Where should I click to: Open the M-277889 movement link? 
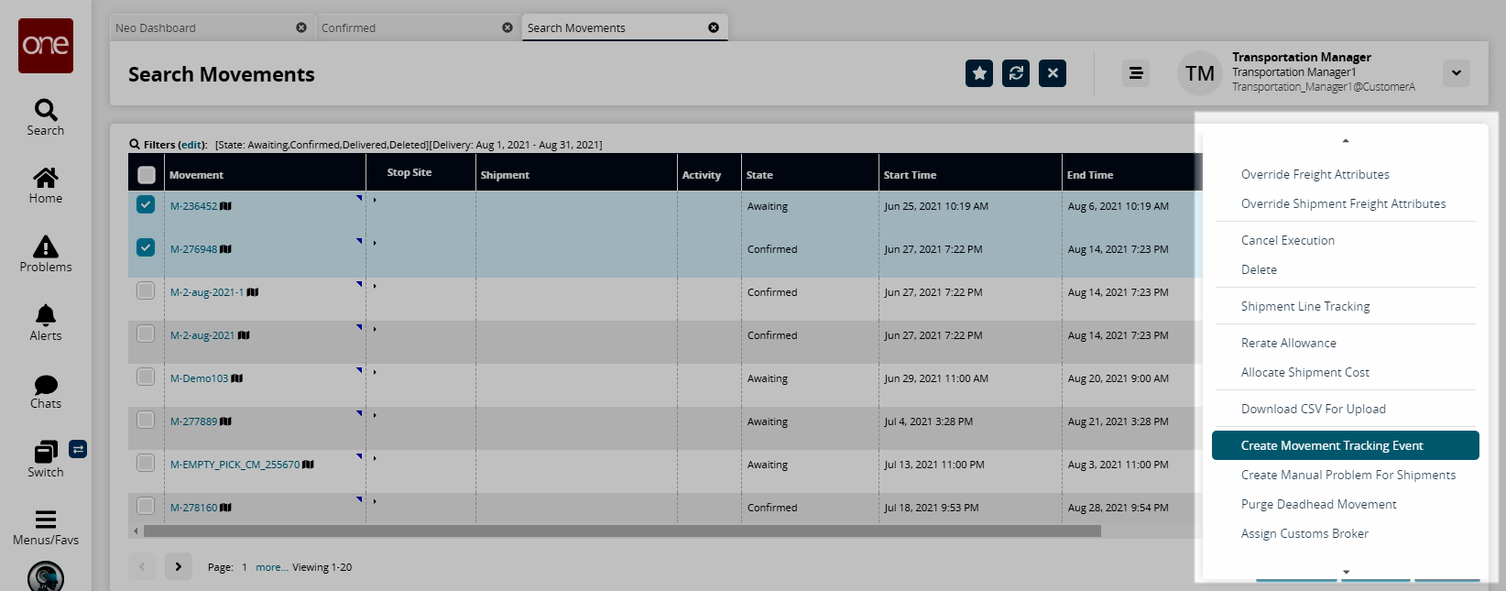click(194, 421)
